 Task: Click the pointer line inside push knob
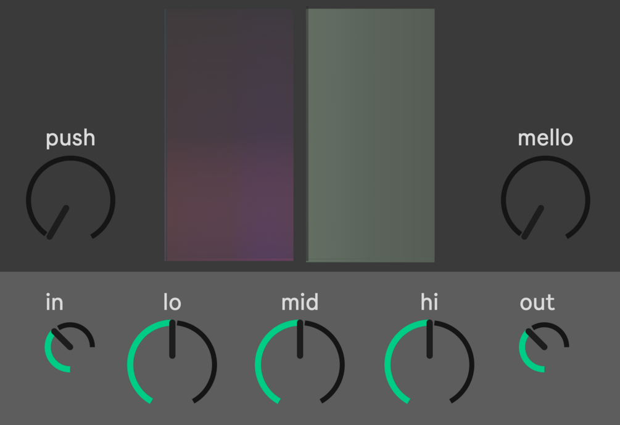pyautogui.click(x=59, y=222)
